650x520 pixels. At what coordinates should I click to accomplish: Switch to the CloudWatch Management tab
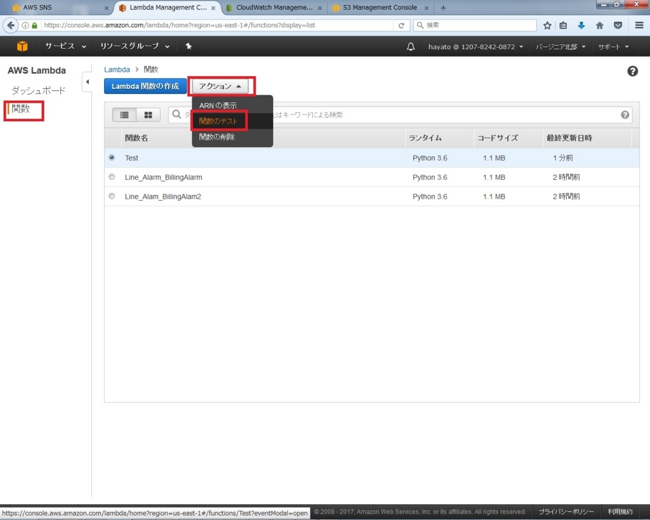click(x=274, y=8)
